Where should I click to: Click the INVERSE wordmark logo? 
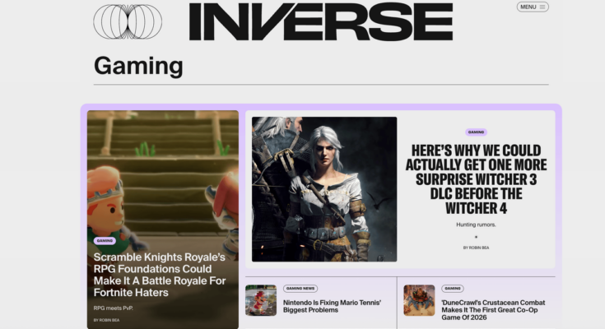tap(320, 22)
